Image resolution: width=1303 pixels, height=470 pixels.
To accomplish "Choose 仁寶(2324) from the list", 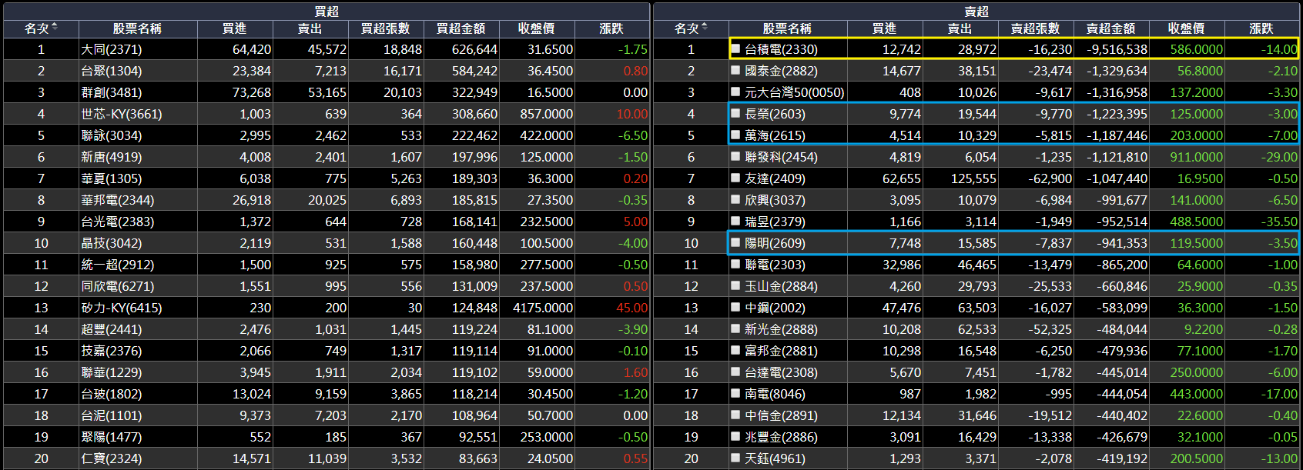I will click(112, 458).
